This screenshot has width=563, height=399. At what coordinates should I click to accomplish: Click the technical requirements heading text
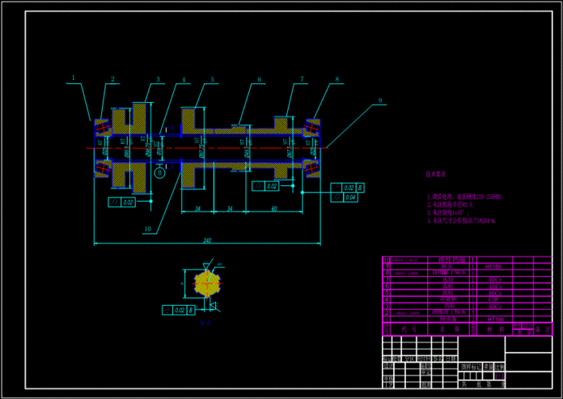[436, 173]
